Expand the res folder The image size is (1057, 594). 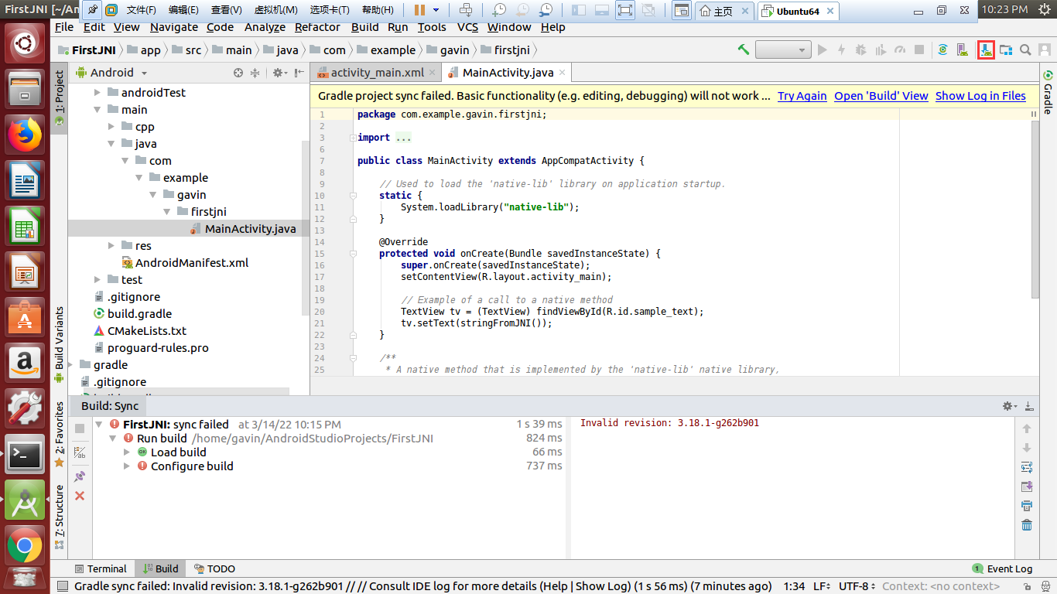[x=111, y=246]
